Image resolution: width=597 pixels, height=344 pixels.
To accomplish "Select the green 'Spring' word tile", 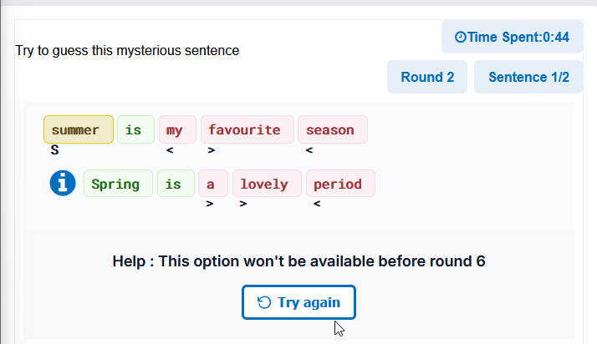I will [x=118, y=184].
